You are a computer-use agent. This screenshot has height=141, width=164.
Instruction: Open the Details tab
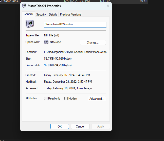click(53, 15)
